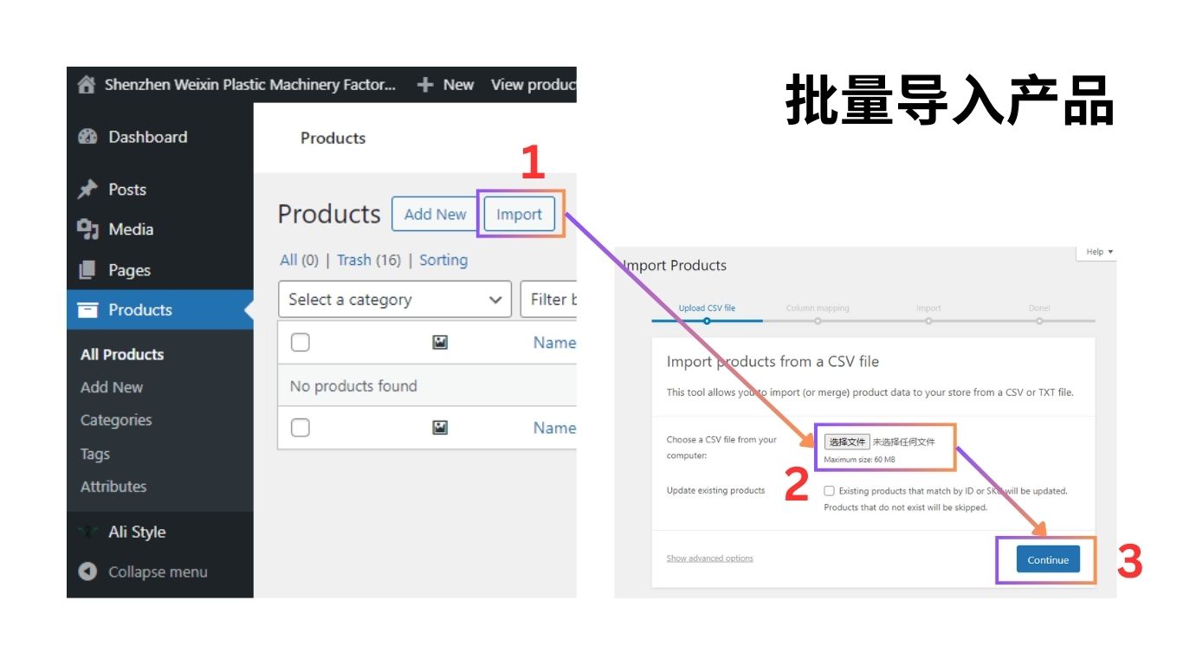Click the Media library icon

coord(87,229)
